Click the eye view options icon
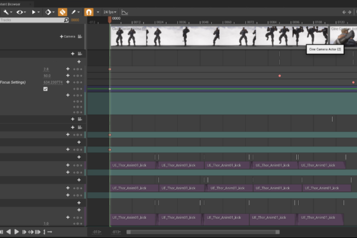 click(x=20, y=12)
